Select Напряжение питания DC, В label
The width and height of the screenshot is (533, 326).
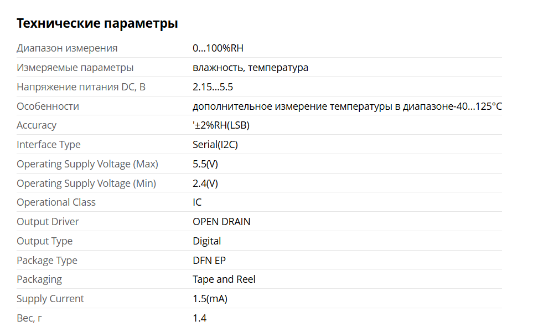tap(81, 87)
